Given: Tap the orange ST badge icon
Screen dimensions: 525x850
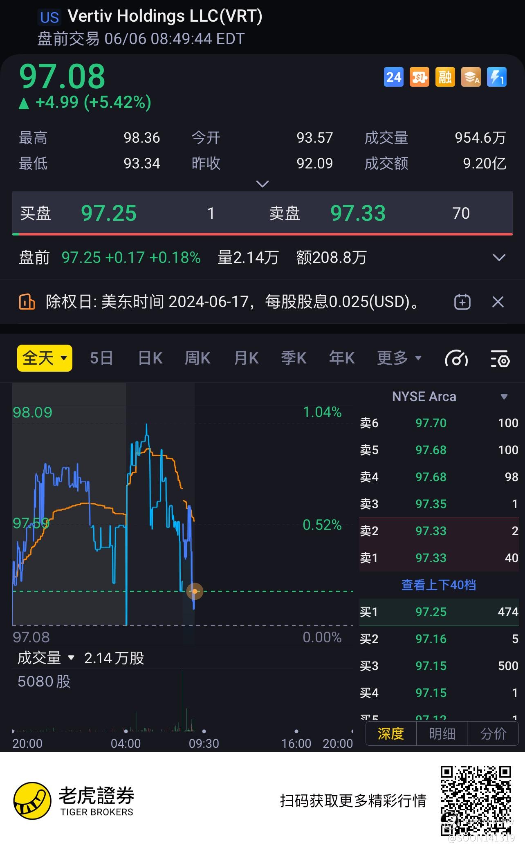Looking at the screenshot, I should 420,77.
